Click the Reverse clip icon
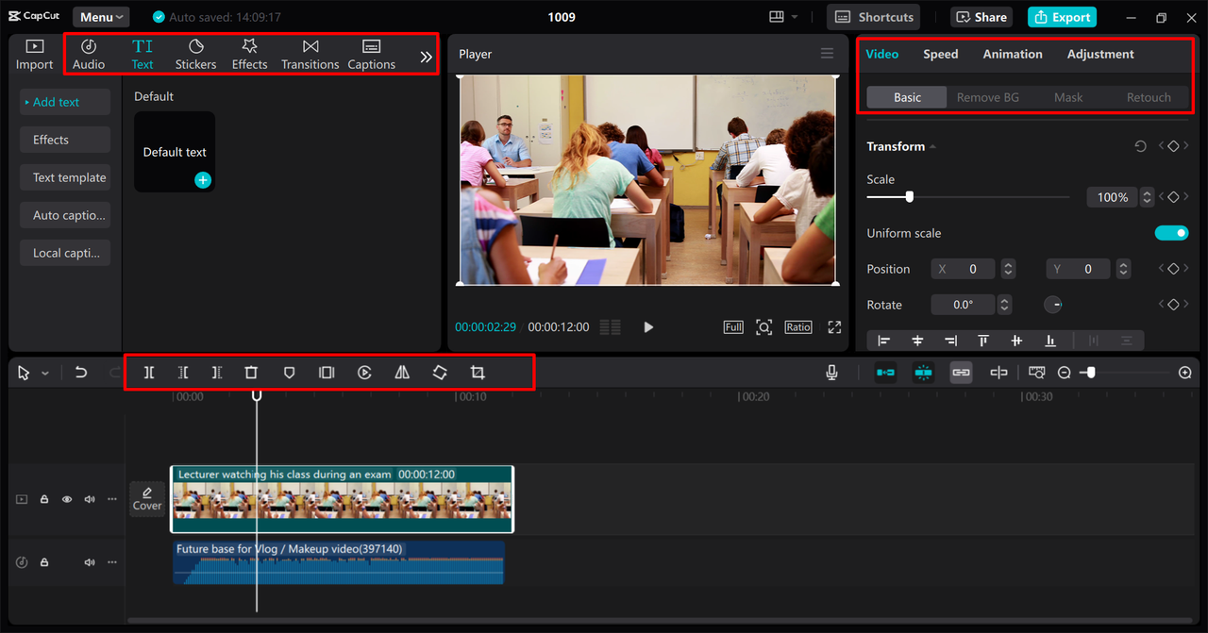The height and width of the screenshot is (633, 1208). pos(364,373)
